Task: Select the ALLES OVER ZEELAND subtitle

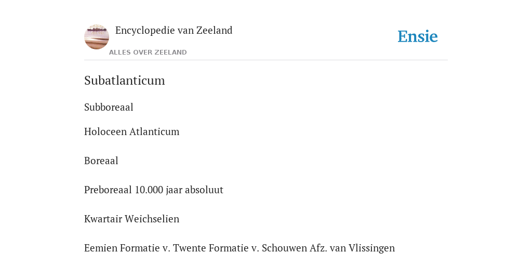Action: click(148, 52)
